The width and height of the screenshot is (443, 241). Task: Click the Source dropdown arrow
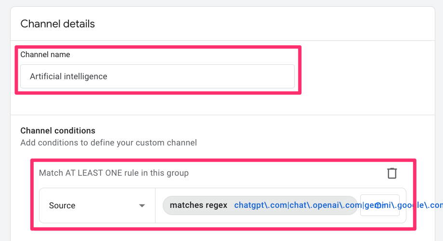[x=142, y=205]
